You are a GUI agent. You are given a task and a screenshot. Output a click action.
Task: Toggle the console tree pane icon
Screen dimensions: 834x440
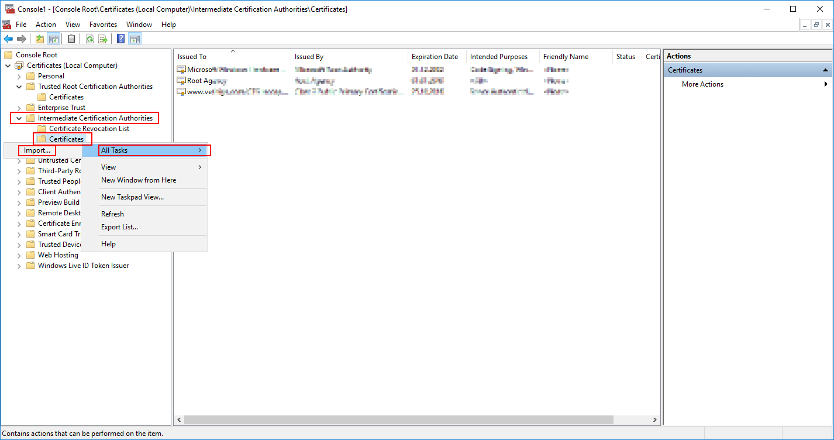click(53, 39)
